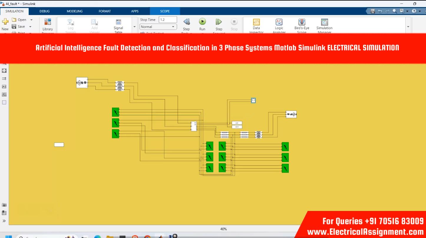Toggle the area box tool in left palette

click(4, 102)
